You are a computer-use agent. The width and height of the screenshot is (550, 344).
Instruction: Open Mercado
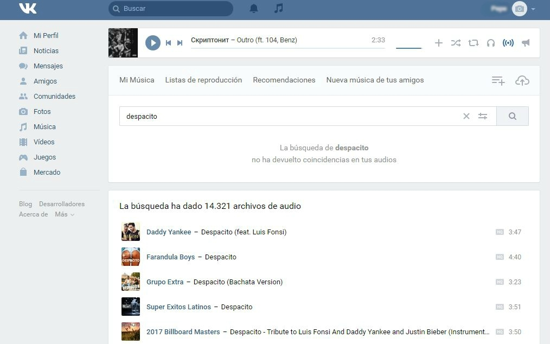pos(40,173)
